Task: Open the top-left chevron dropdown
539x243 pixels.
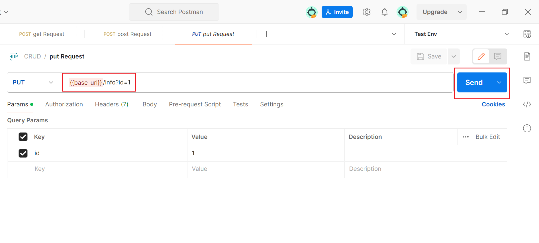Action: coord(6,12)
